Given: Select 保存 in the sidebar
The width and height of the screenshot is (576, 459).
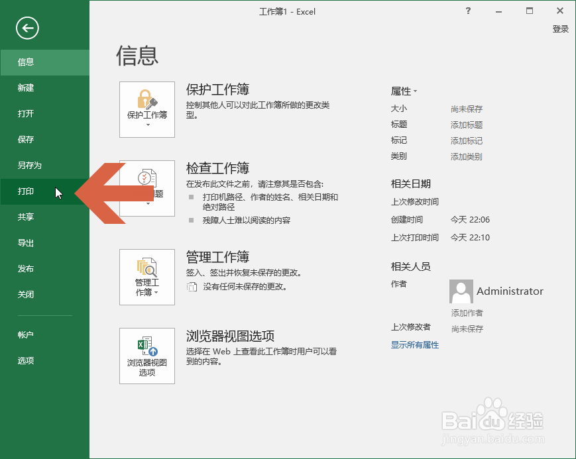Looking at the screenshot, I should click(45, 140).
